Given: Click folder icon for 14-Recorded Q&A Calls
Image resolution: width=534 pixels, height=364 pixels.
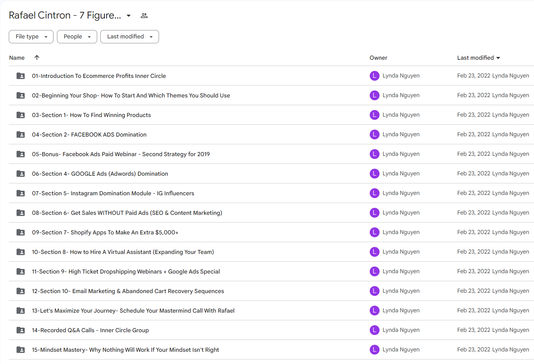Looking at the screenshot, I should click(21, 330).
